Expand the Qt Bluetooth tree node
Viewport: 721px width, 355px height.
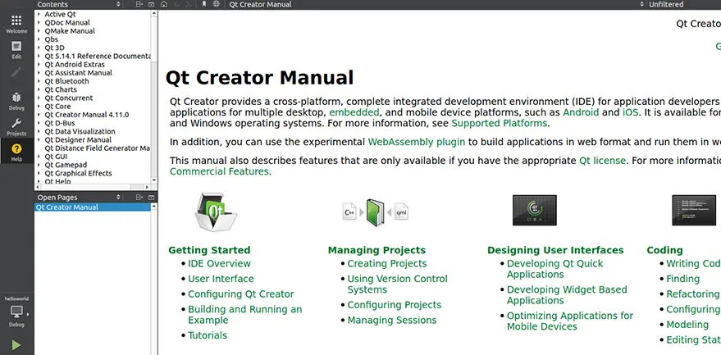tap(39, 81)
